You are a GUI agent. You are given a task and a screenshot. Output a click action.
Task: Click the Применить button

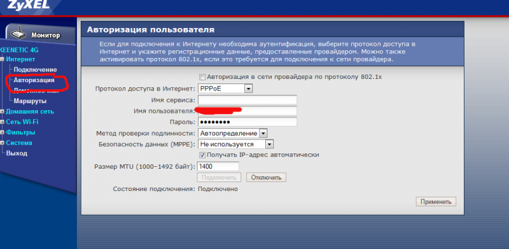(x=436, y=201)
